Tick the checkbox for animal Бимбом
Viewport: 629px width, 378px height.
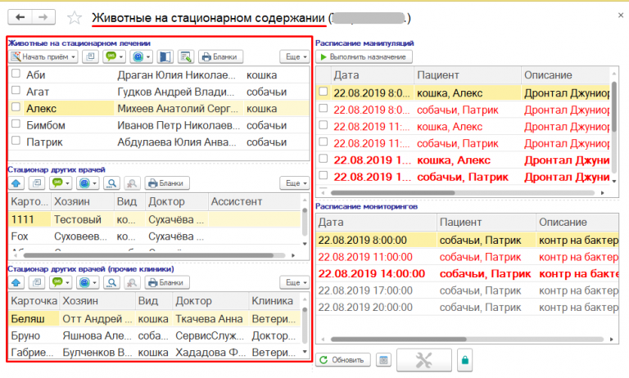coord(16,124)
